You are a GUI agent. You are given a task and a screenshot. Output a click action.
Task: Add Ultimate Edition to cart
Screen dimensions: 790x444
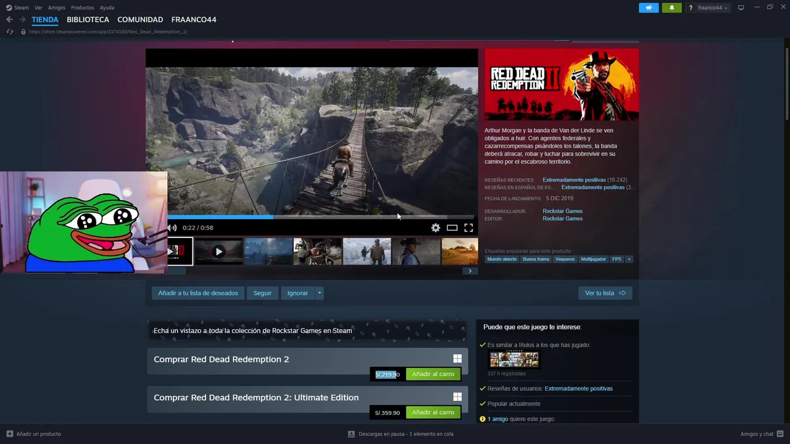[x=433, y=413]
